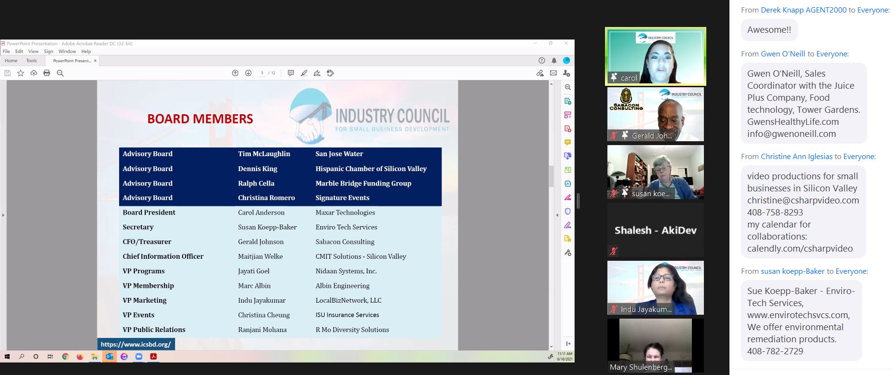This screenshot has height=375, width=893.
Task: Open the Help question mark icon
Action: [x=542, y=61]
